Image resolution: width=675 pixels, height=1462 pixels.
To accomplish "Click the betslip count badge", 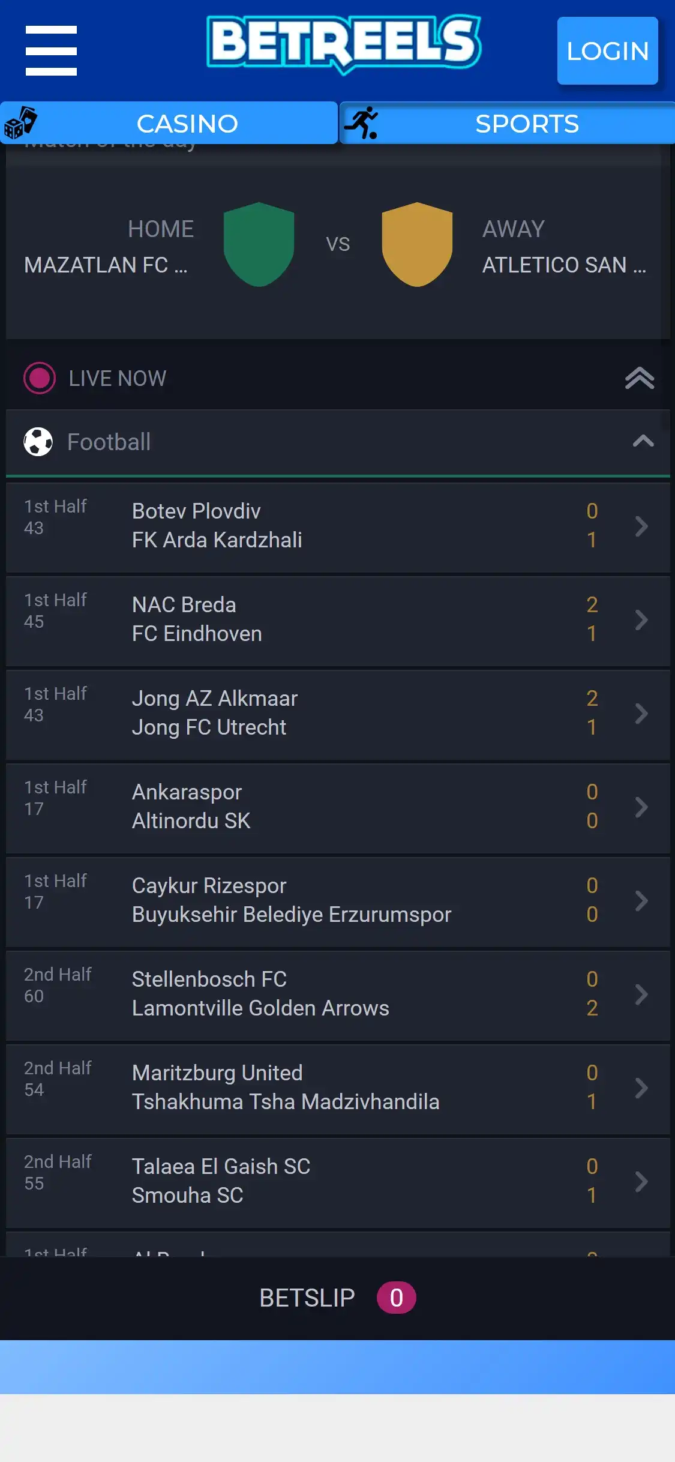I will point(396,1298).
